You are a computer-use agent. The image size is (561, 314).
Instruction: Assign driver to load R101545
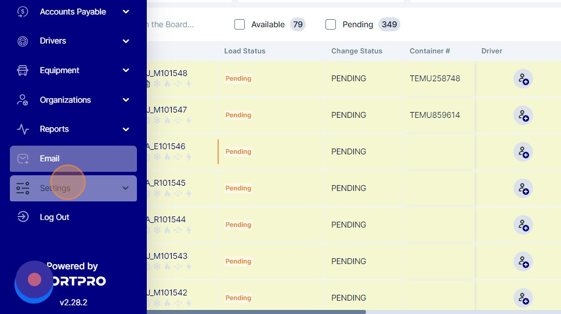pos(523,188)
